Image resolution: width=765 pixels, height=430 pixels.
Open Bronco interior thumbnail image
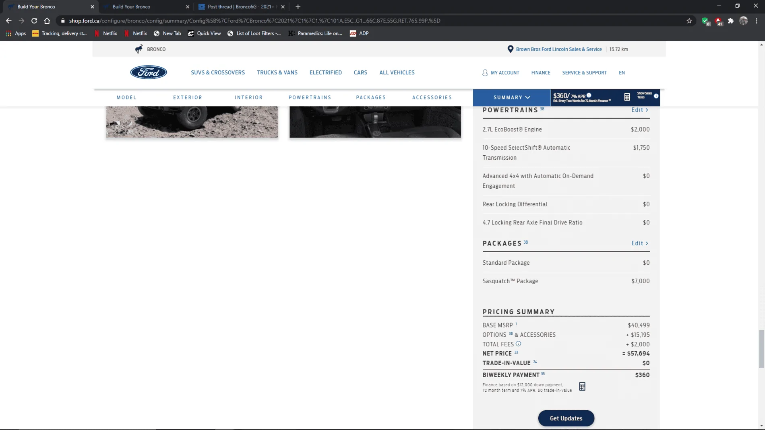coord(375,122)
